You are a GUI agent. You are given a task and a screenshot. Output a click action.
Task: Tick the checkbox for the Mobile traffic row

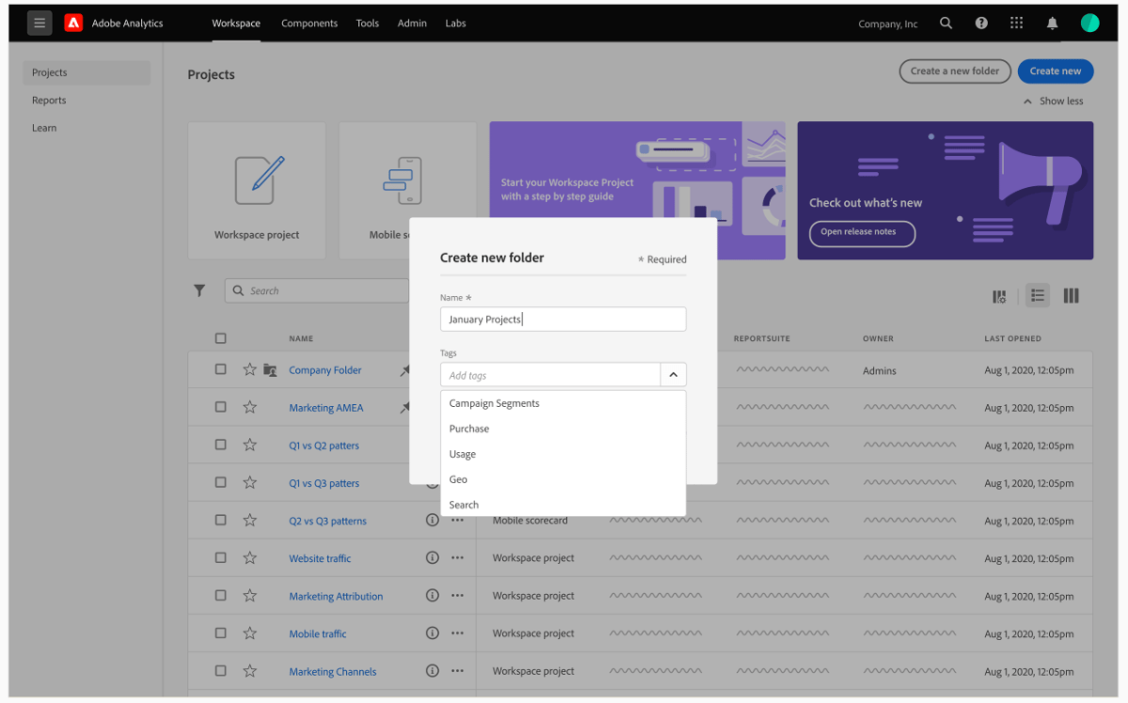point(221,633)
